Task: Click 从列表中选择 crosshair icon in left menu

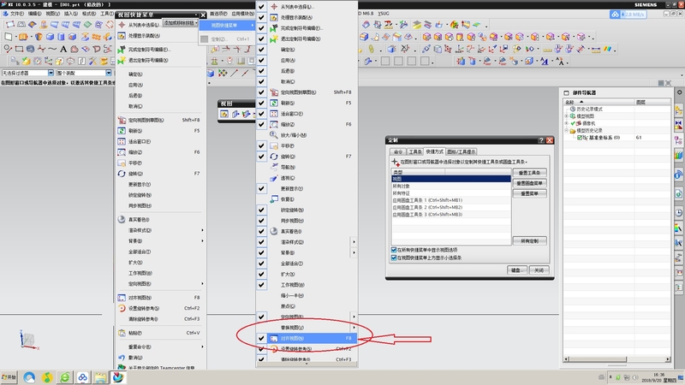Action: [121, 25]
